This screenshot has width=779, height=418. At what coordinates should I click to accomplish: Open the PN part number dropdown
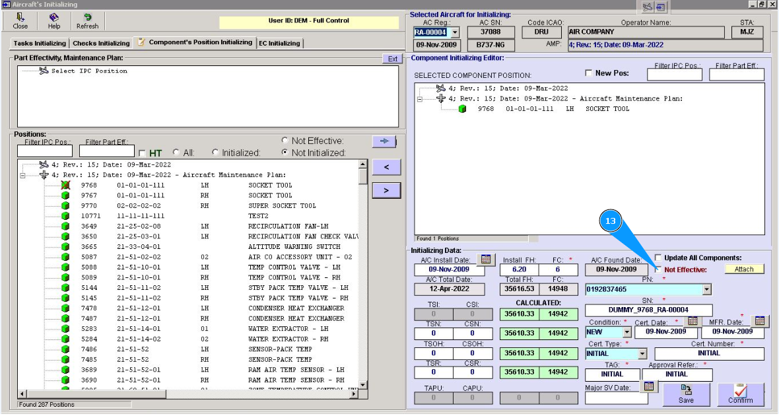click(707, 289)
